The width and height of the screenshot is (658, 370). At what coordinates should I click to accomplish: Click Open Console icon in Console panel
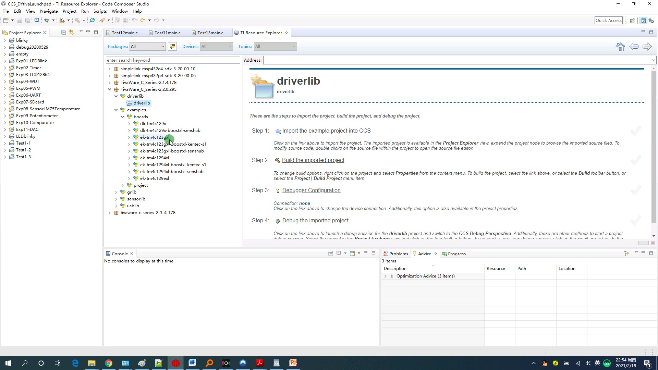(x=352, y=253)
